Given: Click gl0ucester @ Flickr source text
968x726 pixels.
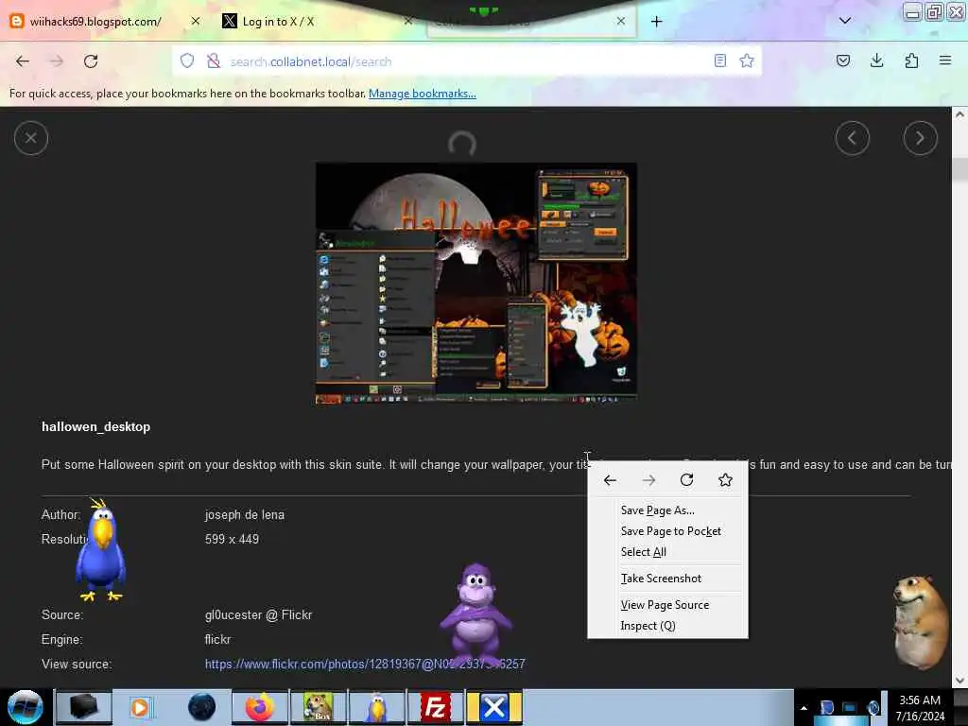Looking at the screenshot, I should click(x=258, y=614).
